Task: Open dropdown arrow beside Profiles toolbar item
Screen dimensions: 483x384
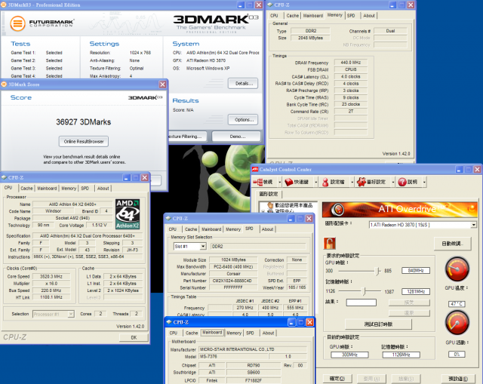Action: click(352, 183)
